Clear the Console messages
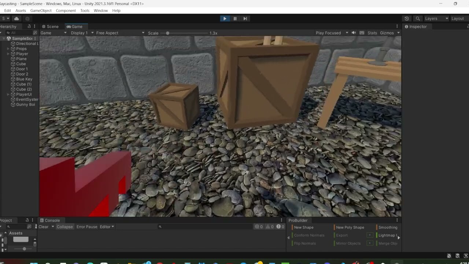Viewport: 469px width, 264px height. pos(44,227)
